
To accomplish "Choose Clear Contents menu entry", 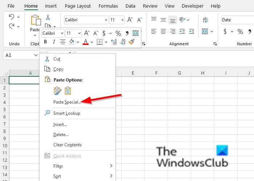I will coord(78,145).
